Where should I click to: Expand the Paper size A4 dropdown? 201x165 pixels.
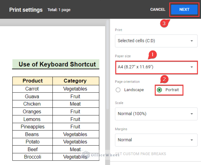pos(156,67)
